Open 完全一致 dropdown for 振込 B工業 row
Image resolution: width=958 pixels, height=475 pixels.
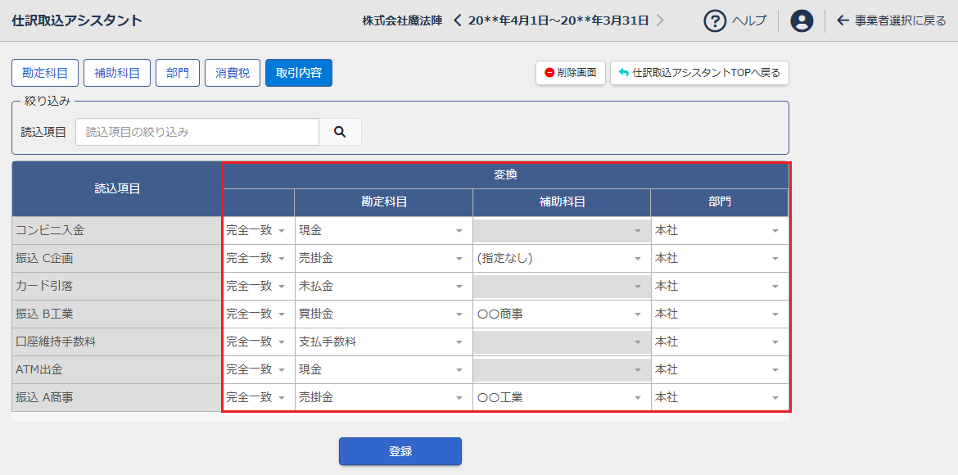pos(257,314)
